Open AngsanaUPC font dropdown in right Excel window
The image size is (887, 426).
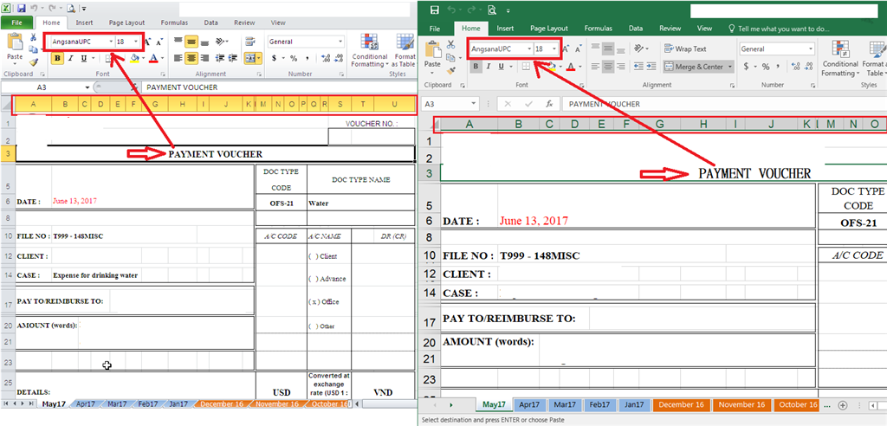point(529,48)
